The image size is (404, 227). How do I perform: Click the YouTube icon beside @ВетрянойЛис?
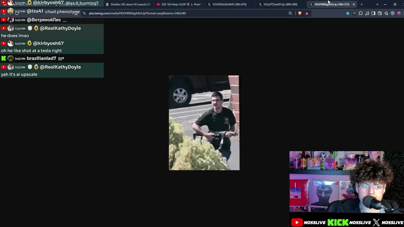pos(3,20)
